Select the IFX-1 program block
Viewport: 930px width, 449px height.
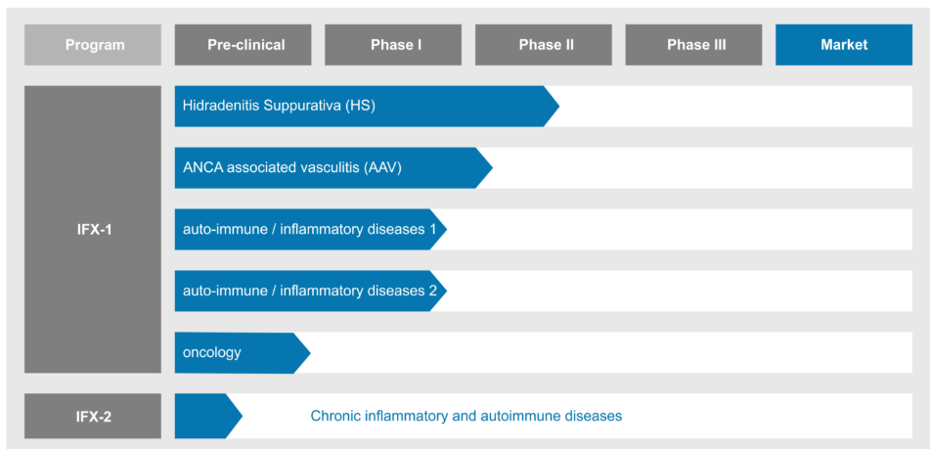93,230
